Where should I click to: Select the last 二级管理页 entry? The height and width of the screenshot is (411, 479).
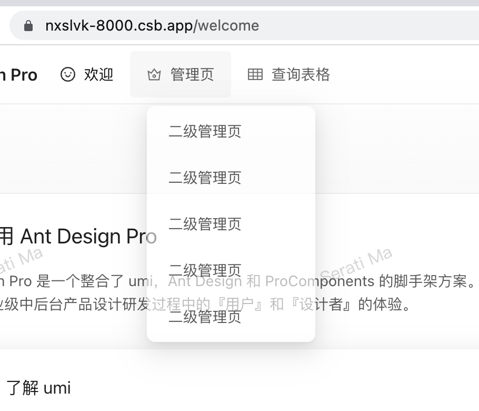coord(204,317)
